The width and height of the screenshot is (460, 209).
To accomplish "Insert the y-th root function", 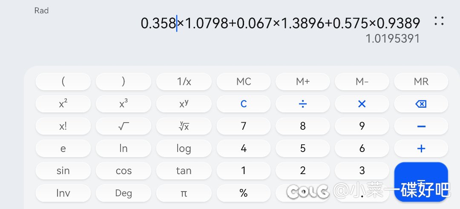I will 184,126.
